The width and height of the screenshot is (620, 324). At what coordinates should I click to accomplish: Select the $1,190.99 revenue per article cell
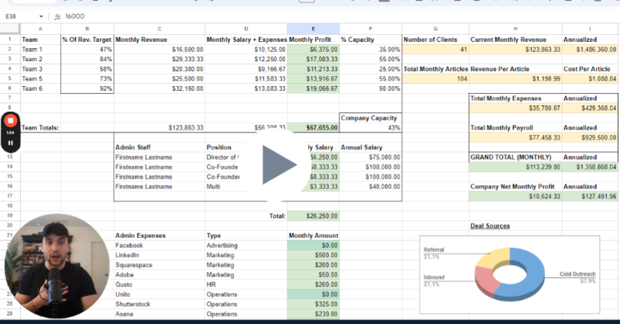[515, 79]
